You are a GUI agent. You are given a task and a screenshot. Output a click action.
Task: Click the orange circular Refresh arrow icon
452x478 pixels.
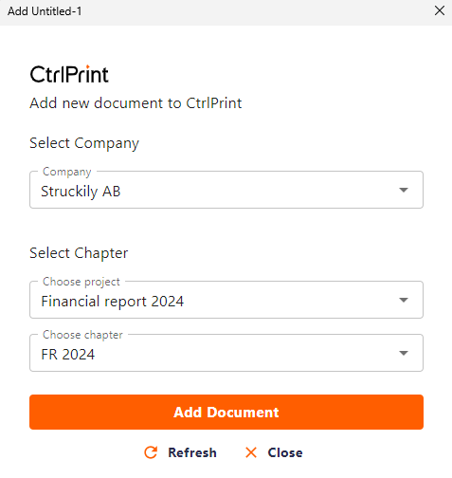pos(151,452)
